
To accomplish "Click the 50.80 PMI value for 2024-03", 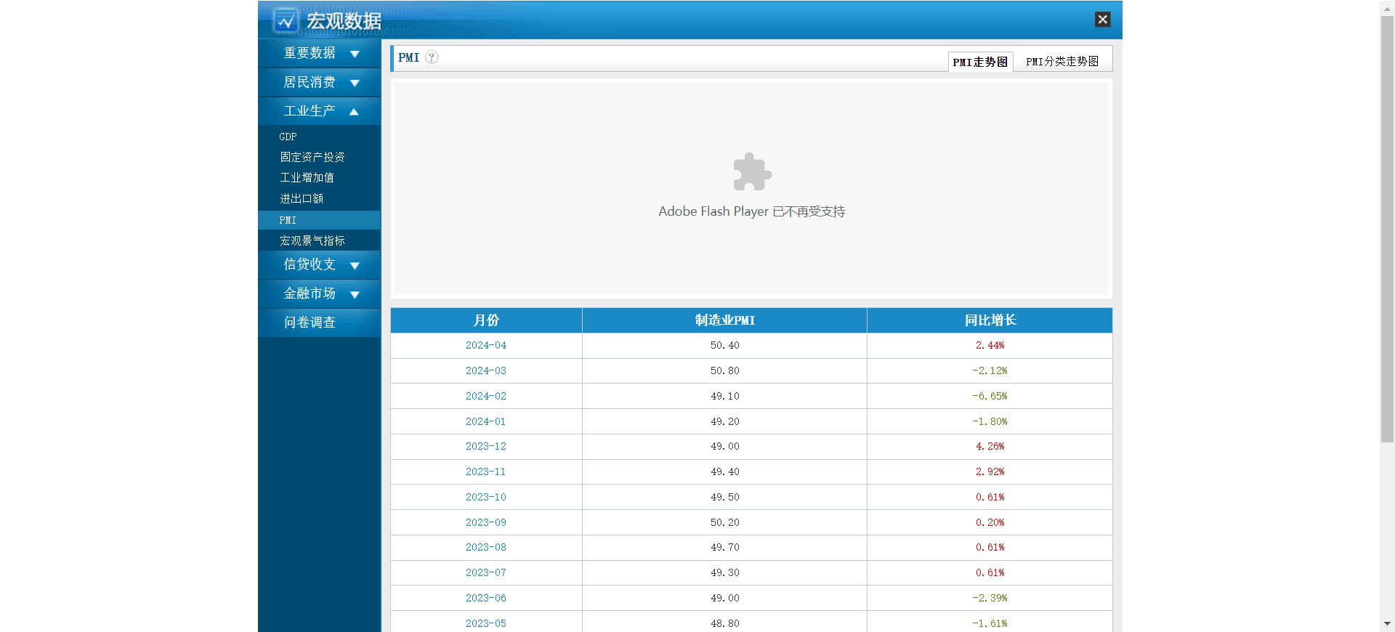I will click(x=725, y=371).
